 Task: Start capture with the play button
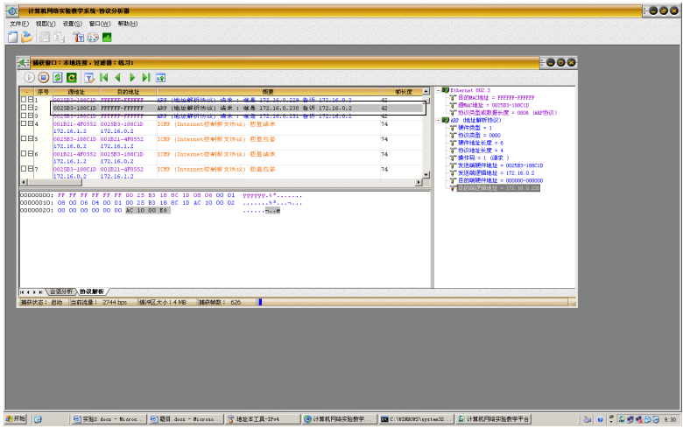29,78
